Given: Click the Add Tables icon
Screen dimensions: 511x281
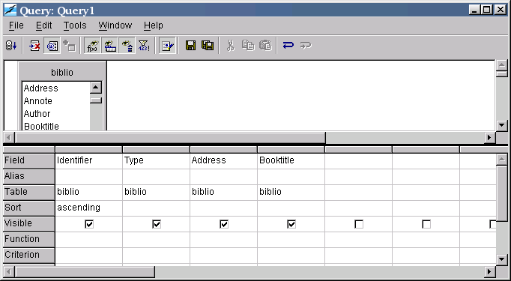Looking at the screenshot, I should point(70,45).
